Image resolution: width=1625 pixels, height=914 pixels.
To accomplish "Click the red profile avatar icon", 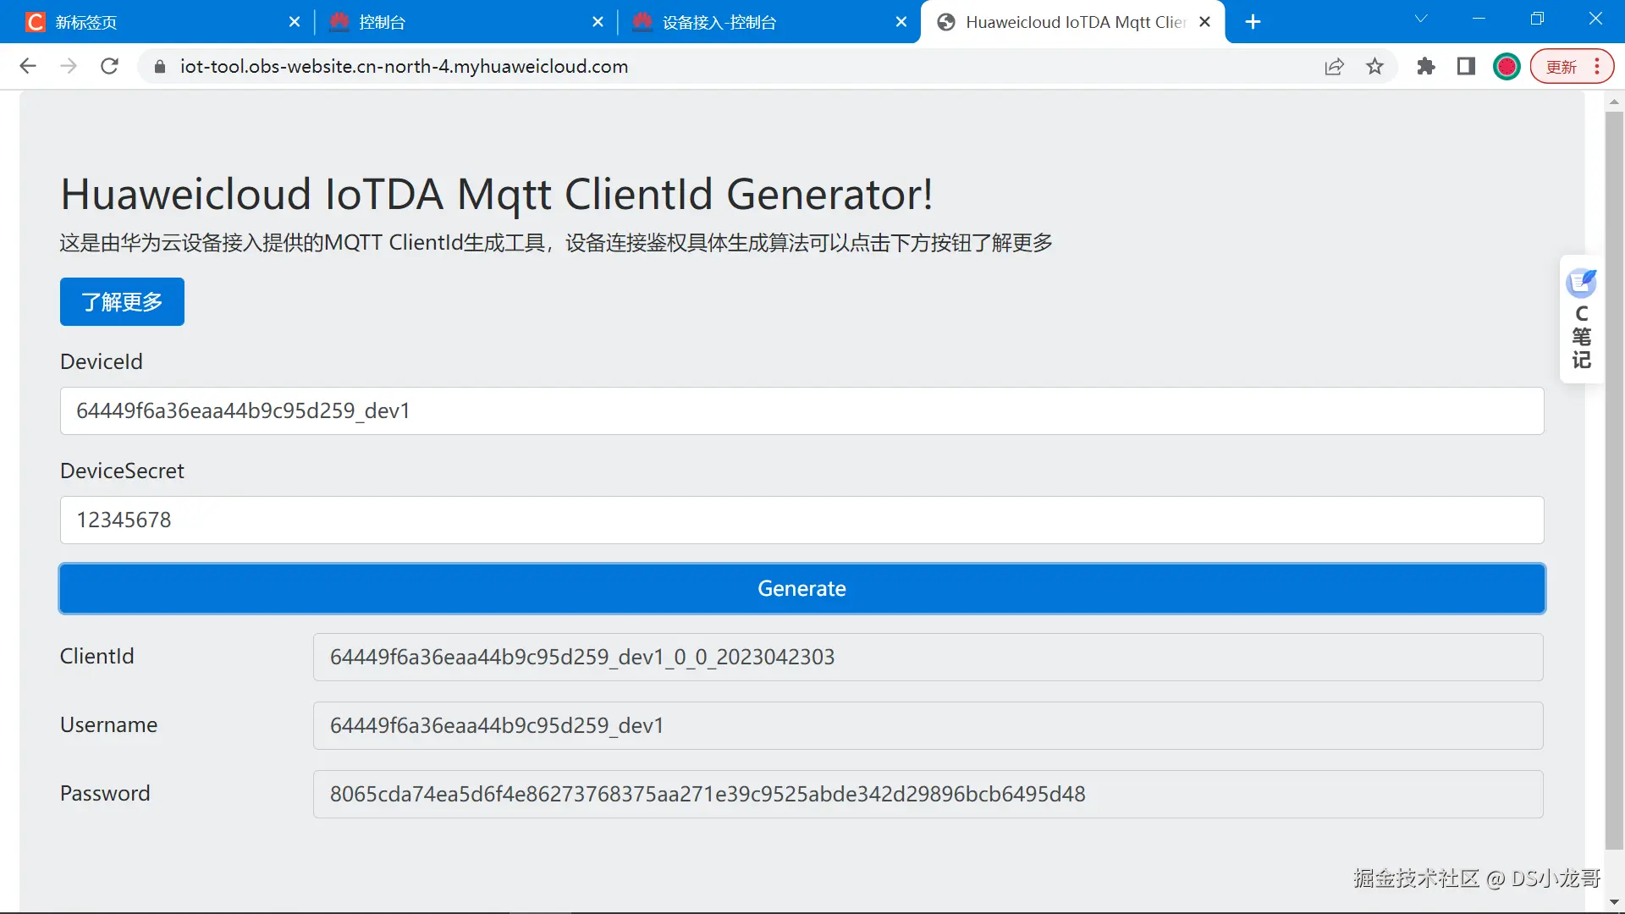I will [1507, 66].
